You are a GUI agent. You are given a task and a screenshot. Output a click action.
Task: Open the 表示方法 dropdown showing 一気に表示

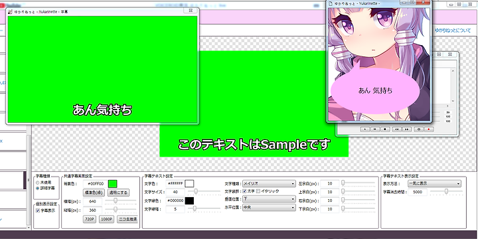434,183
